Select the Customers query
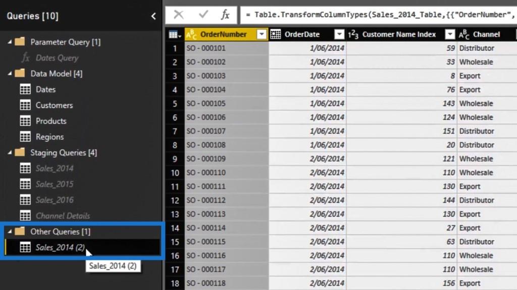The height and width of the screenshot is (290, 517). (x=54, y=105)
